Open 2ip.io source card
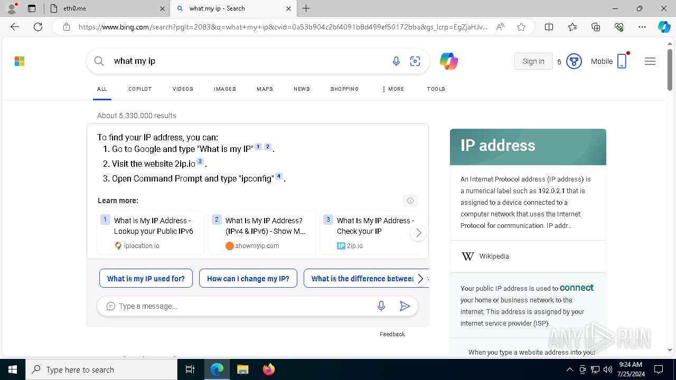This screenshot has height=380, width=676. 370,233
